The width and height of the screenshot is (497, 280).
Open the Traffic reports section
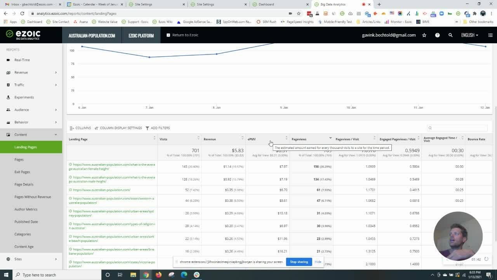pos(19,85)
